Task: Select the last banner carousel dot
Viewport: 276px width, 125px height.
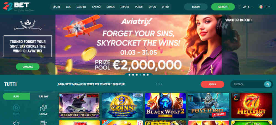Action: click(148, 75)
